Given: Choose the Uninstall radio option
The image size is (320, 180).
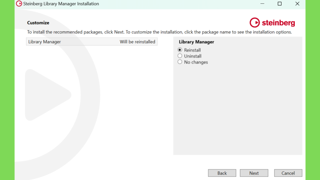Looking at the screenshot, I should tap(180, 56).
